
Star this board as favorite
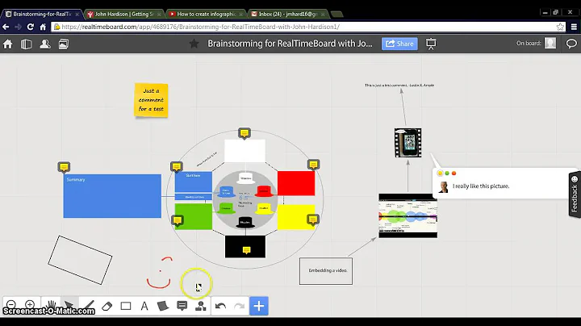pos(194,44)
